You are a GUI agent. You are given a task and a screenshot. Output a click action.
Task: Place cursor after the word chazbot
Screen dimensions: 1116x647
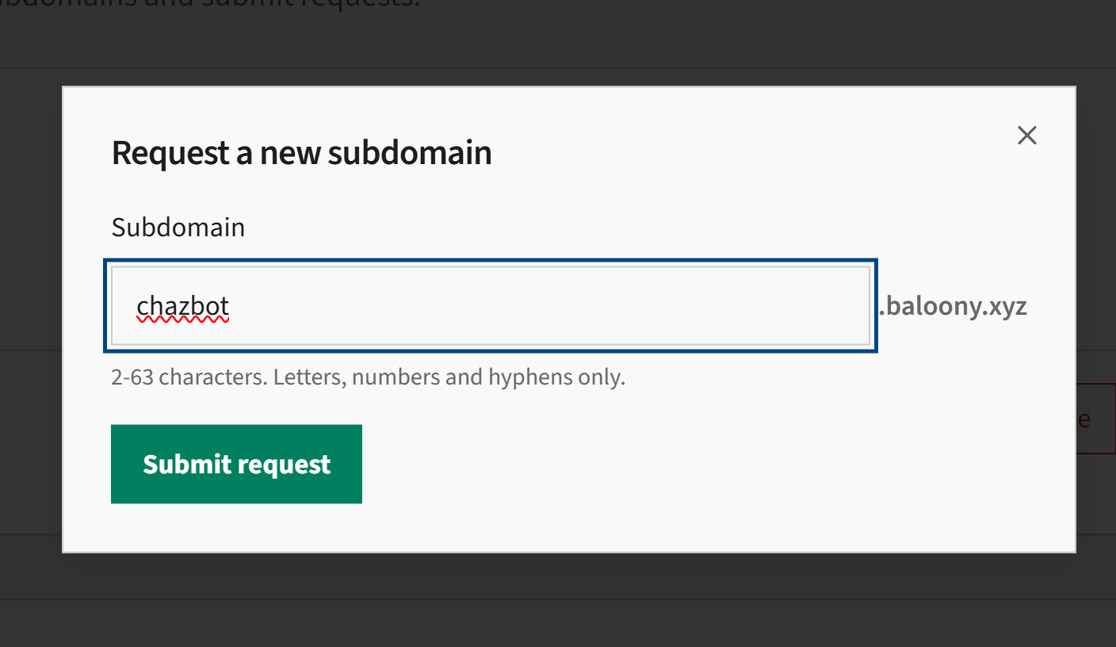(x=231, y=306)
